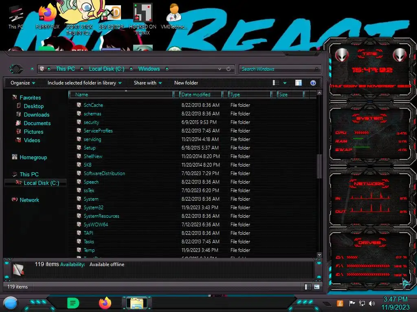
Task: Open the Organize menu
Action: tap(23, 83)
